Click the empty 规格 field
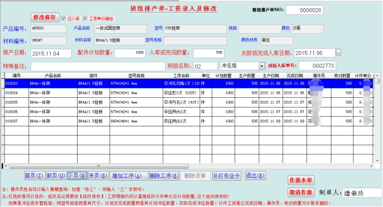 click(260, 29)
